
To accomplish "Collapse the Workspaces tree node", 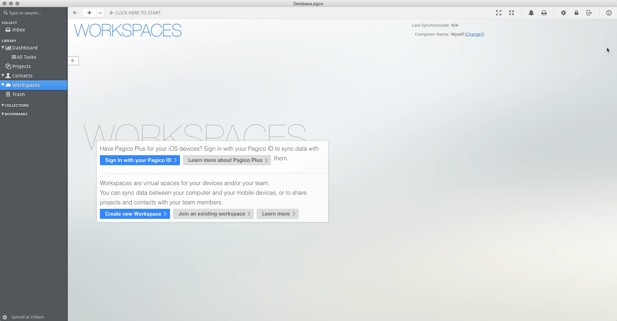I will [x=3, y=85].
